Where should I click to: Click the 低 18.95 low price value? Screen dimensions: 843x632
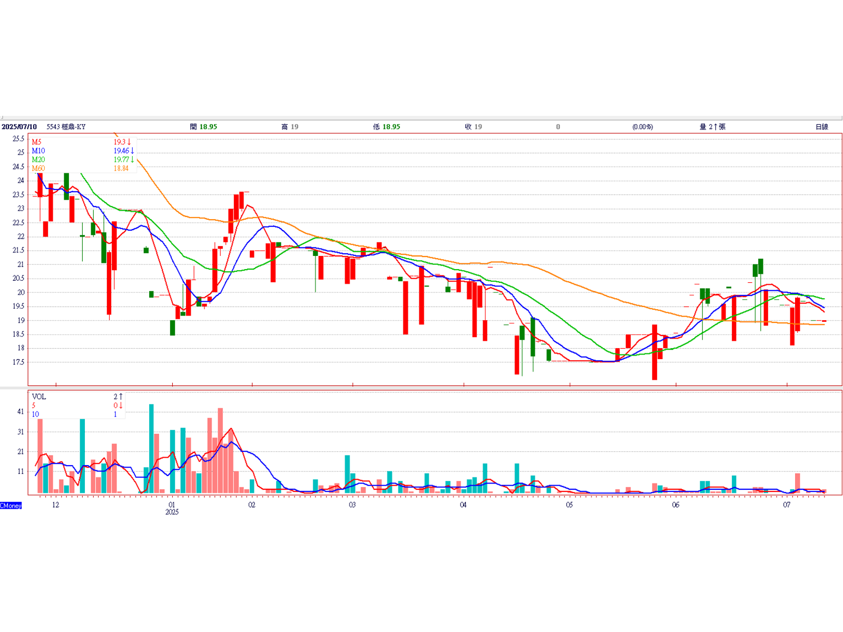387,127
